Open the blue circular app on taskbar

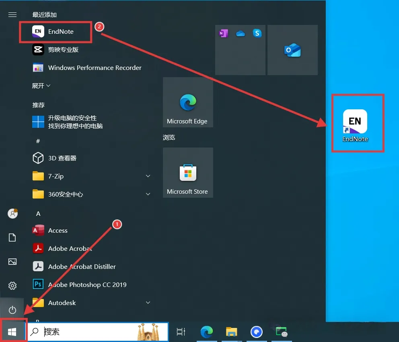tap(256, 332)
